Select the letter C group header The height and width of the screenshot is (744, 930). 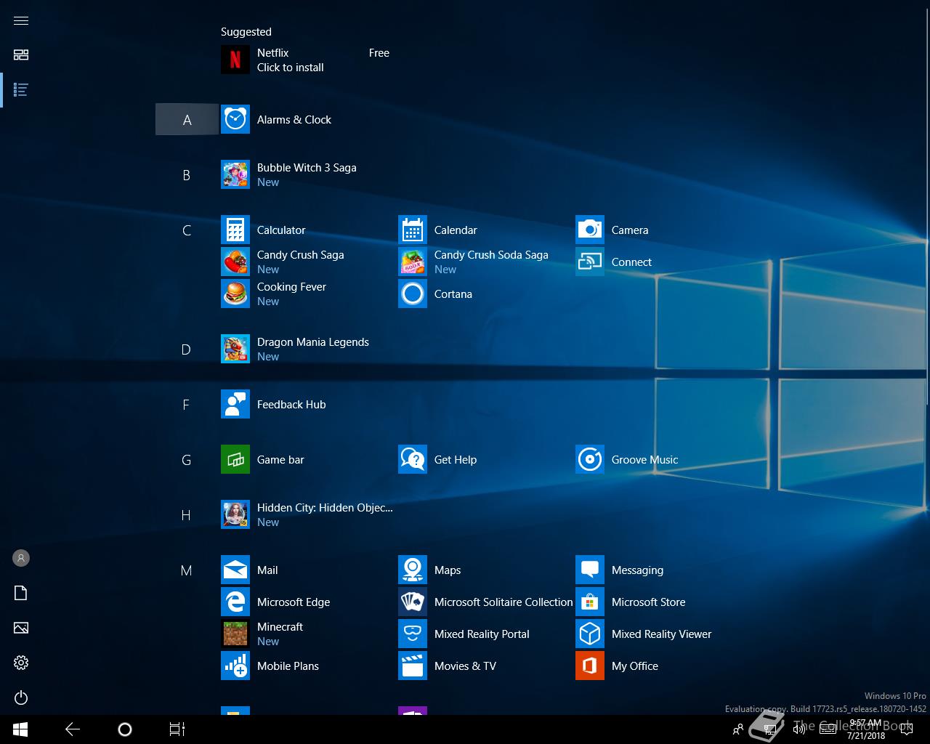187,230
